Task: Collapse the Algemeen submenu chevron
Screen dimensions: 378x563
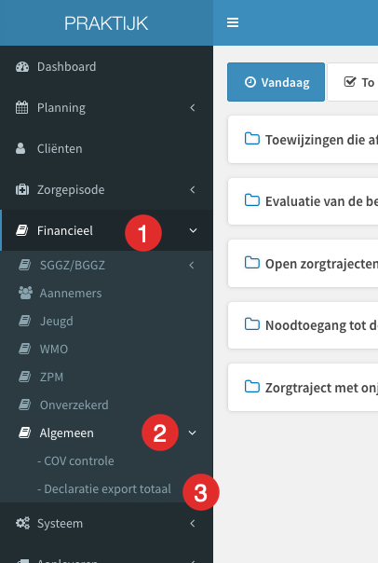Action: pyautogui.click(x=192, y=433)
